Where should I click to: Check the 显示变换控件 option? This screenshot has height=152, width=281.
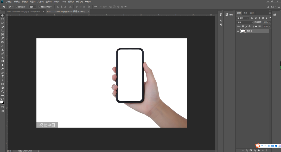[39, 7]
